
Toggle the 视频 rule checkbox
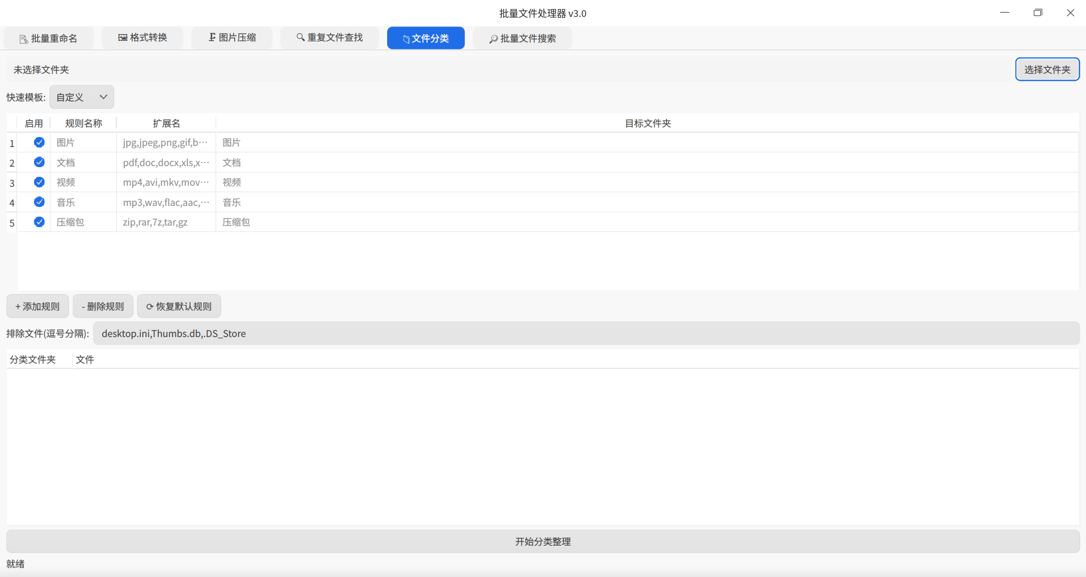[x=39, y=182]
